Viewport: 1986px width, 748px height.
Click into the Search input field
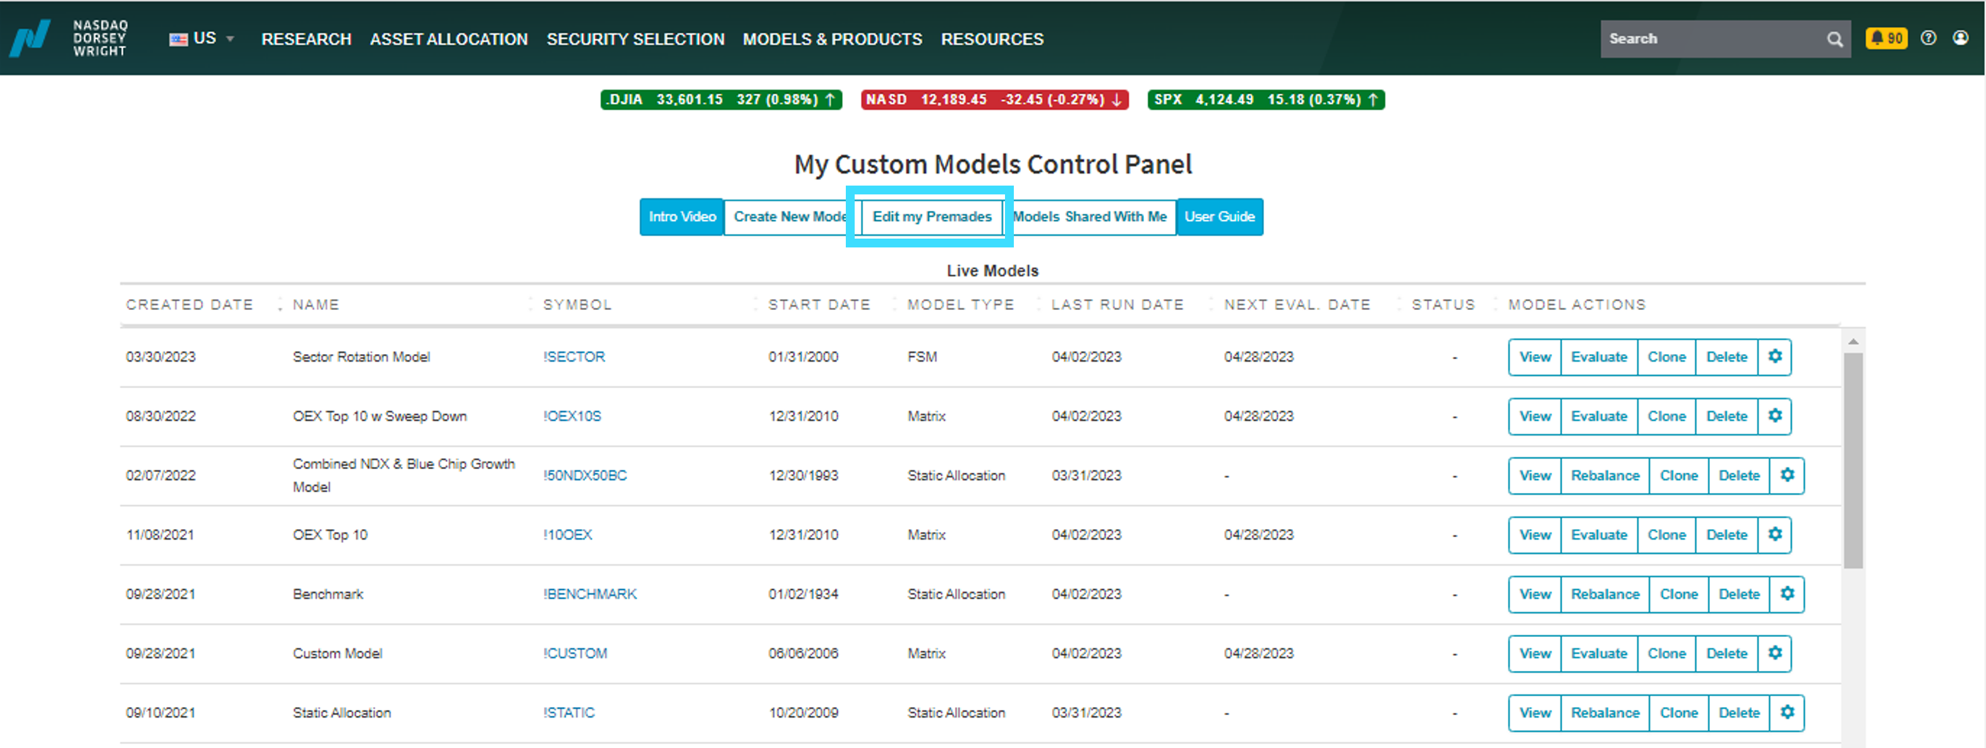[x=1712, y=39]
